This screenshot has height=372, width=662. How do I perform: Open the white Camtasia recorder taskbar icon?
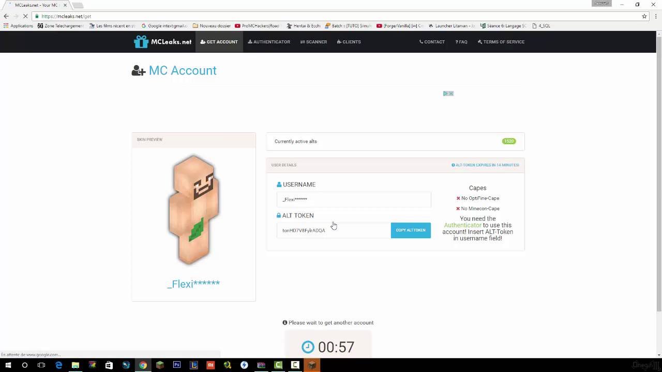coord(295,365)
